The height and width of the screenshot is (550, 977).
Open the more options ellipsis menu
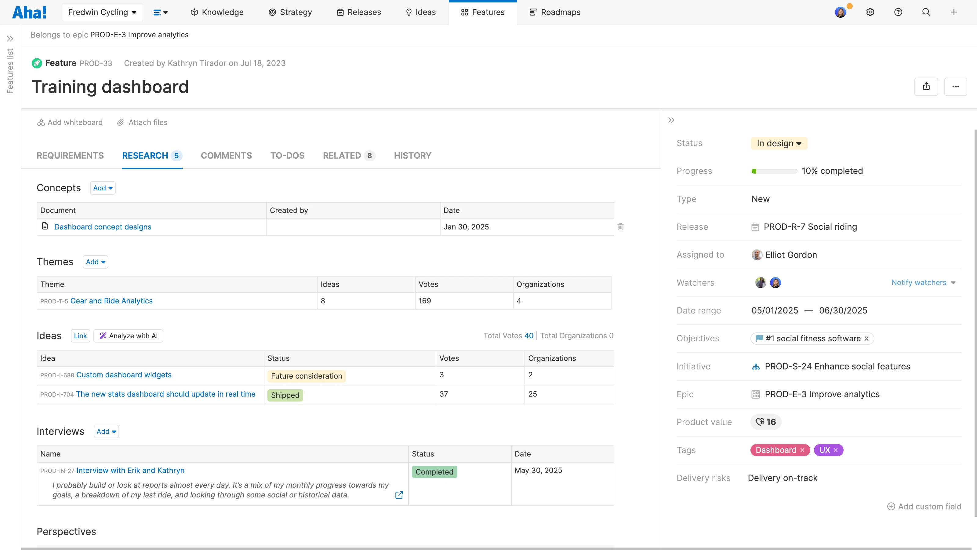pos(956,86)
